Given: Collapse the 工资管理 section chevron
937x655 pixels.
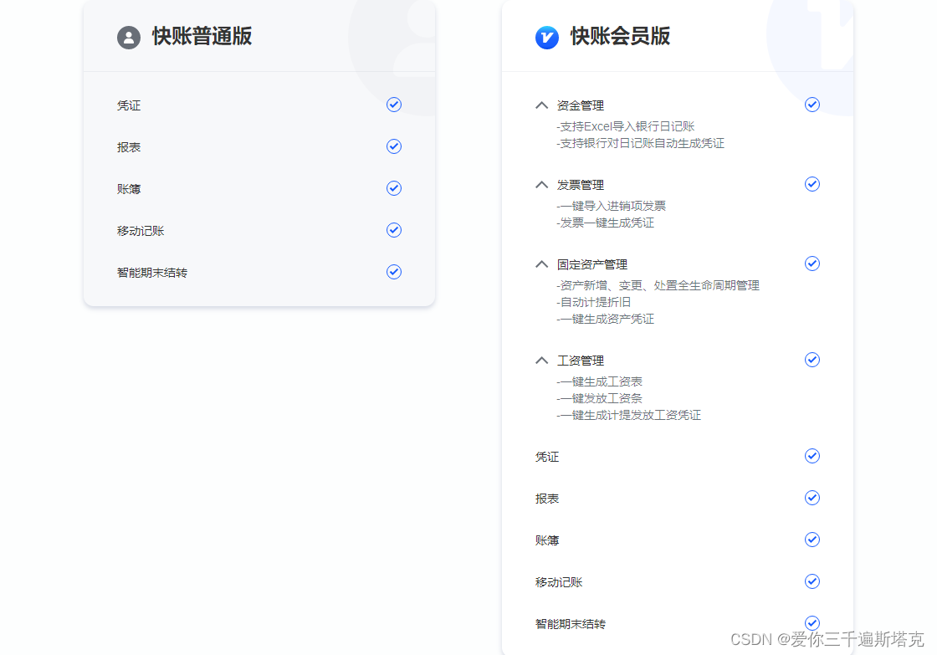Looking at the screenshot, I should coord(541,361).
